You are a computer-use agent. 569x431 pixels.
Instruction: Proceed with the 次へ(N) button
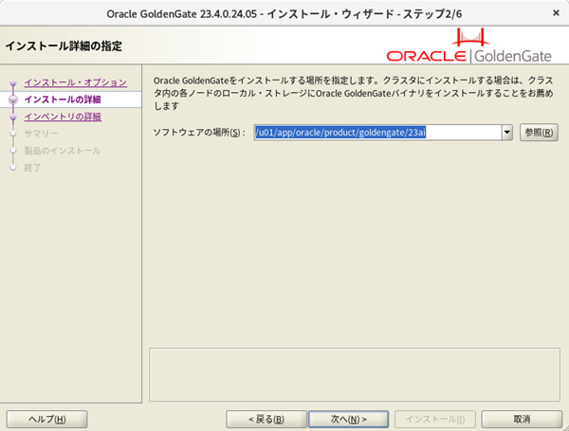348,420
